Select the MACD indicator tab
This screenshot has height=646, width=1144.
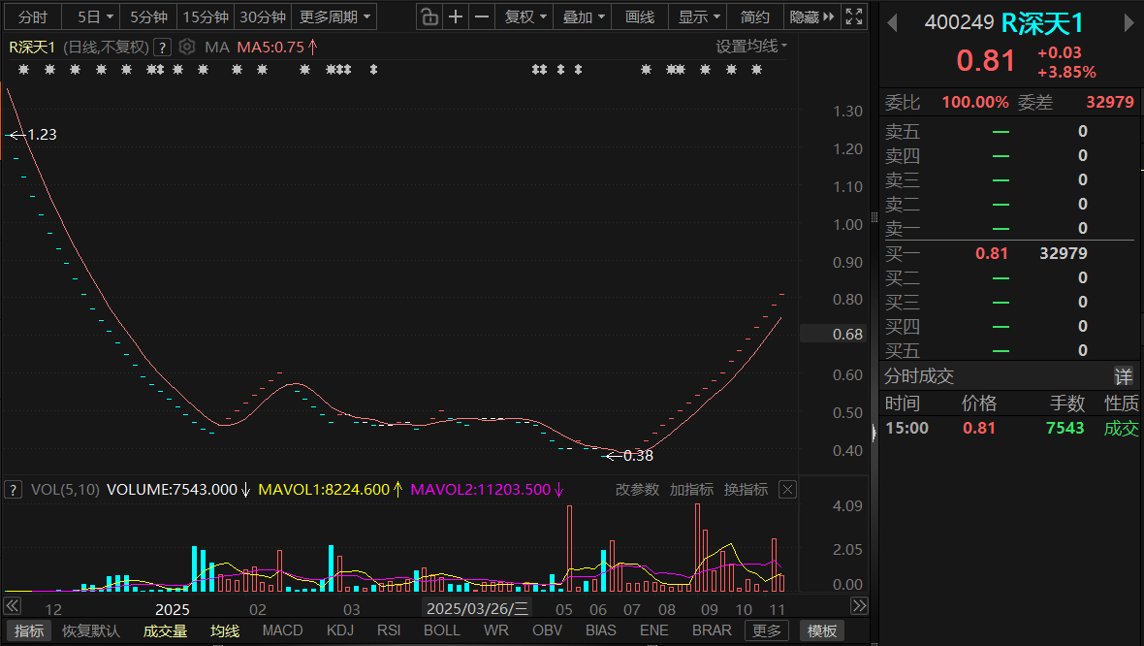(282, 630)
